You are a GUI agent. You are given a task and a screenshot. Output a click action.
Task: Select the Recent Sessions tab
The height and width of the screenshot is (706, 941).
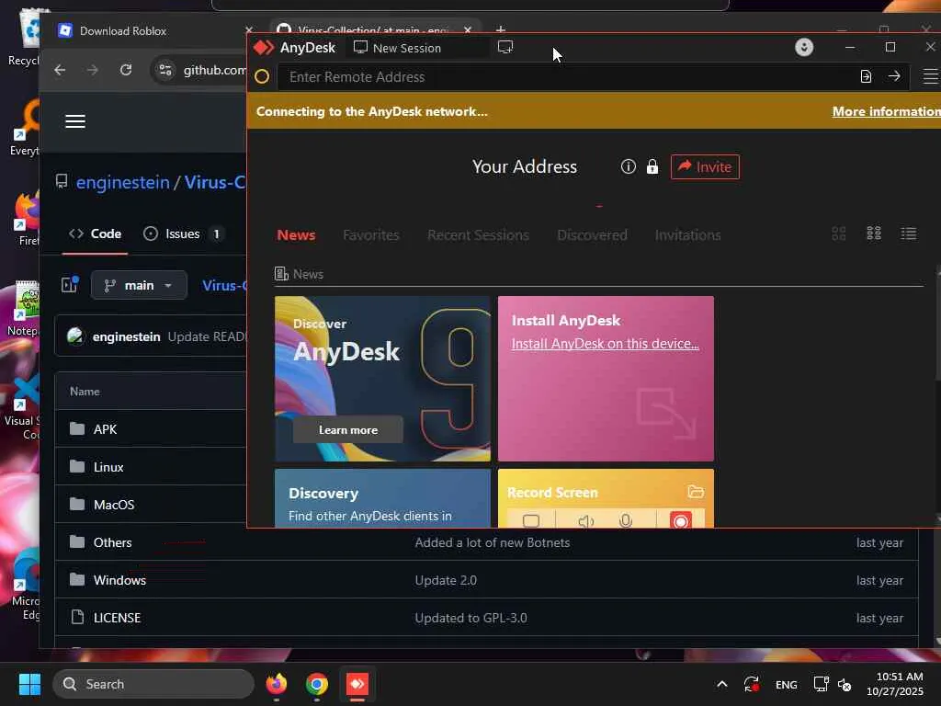pos(478,234)
